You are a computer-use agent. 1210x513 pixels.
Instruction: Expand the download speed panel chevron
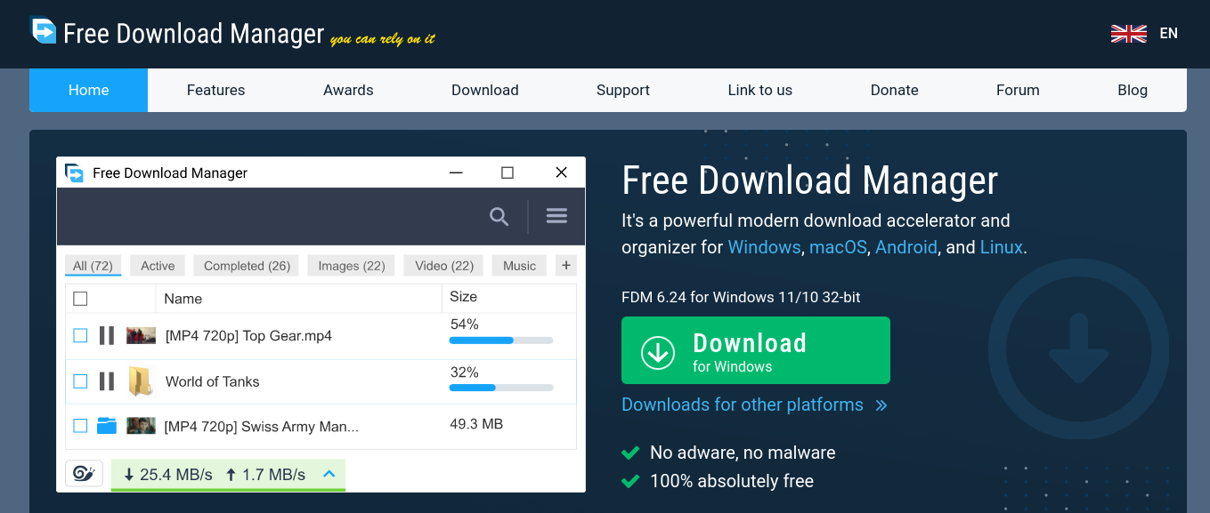(x=329, y=474)
